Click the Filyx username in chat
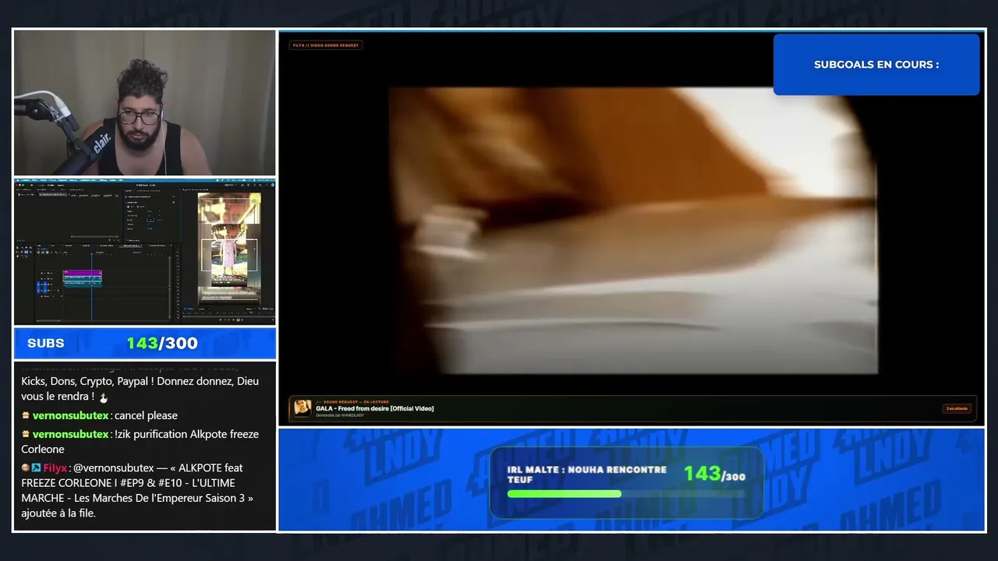Screen dimensions: 998x561 pos(55,468)
